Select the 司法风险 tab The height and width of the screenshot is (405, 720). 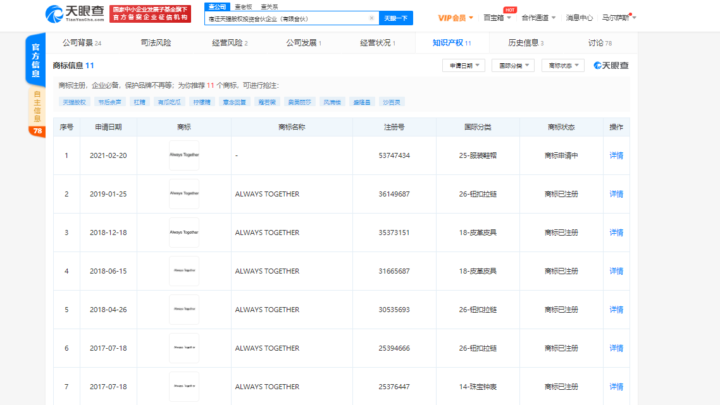coord(156,43)
